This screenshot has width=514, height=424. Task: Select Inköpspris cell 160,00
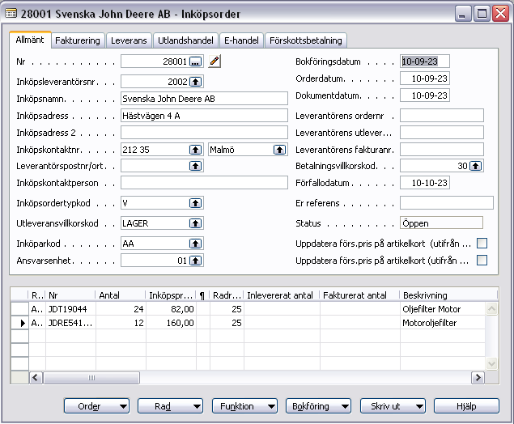171,323
